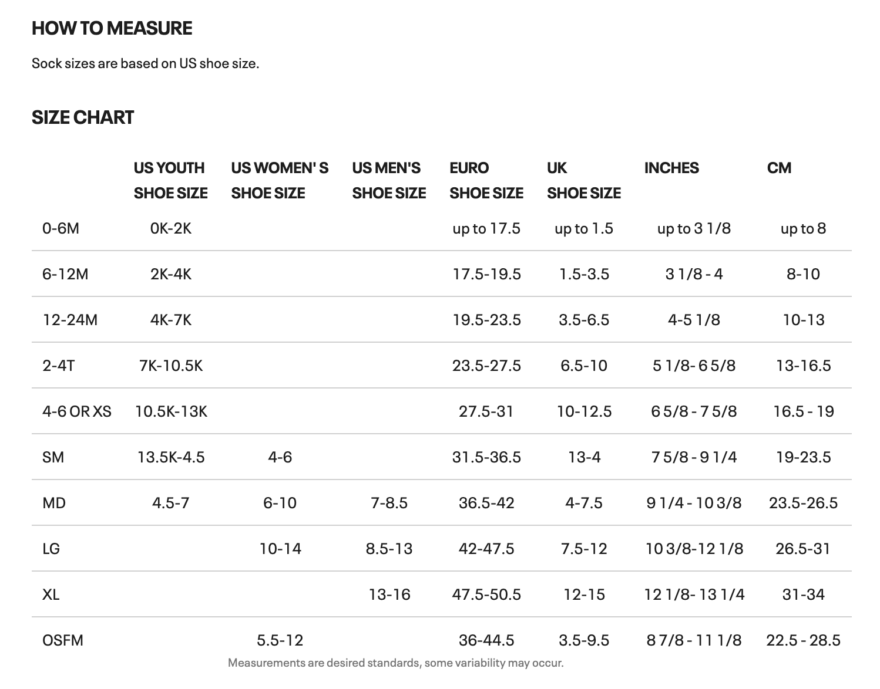880x689 pixels.
Task: Select the CM column header
Action: [x=779, y=168]
